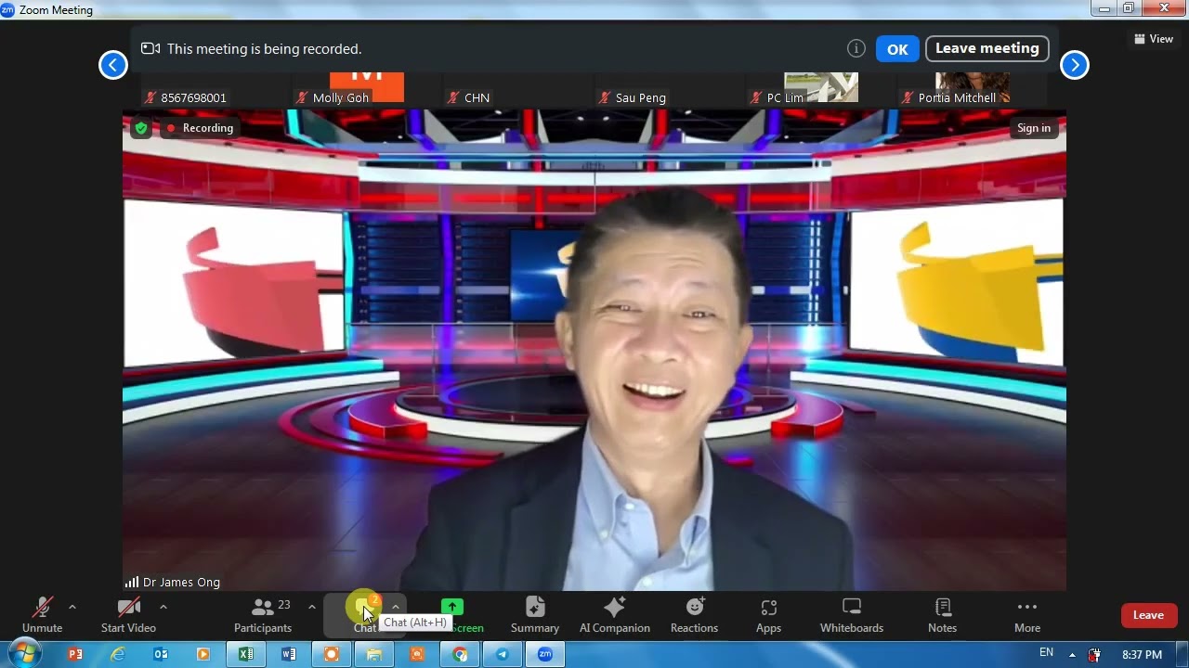The width and height of the screenshot is (1189, 668).
Task: Click the EN language indicator
Action: point(1046,653)
